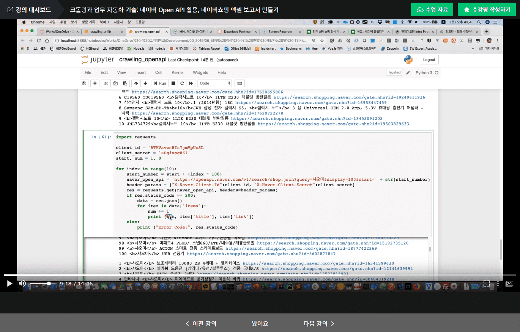Screen dimensions: 520x332
Task: Go to 다음 강의
Action: click(x=319, y=323)
